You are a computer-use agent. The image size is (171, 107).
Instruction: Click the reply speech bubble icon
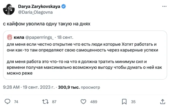(8, 101)
